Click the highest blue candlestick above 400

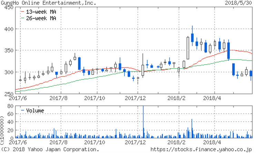point(192,37)
